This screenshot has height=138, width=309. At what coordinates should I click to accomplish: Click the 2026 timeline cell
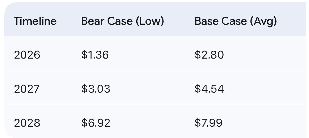click(27, 55)
